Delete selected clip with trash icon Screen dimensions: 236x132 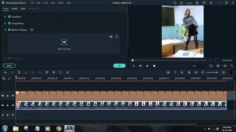tap(19, 73)
